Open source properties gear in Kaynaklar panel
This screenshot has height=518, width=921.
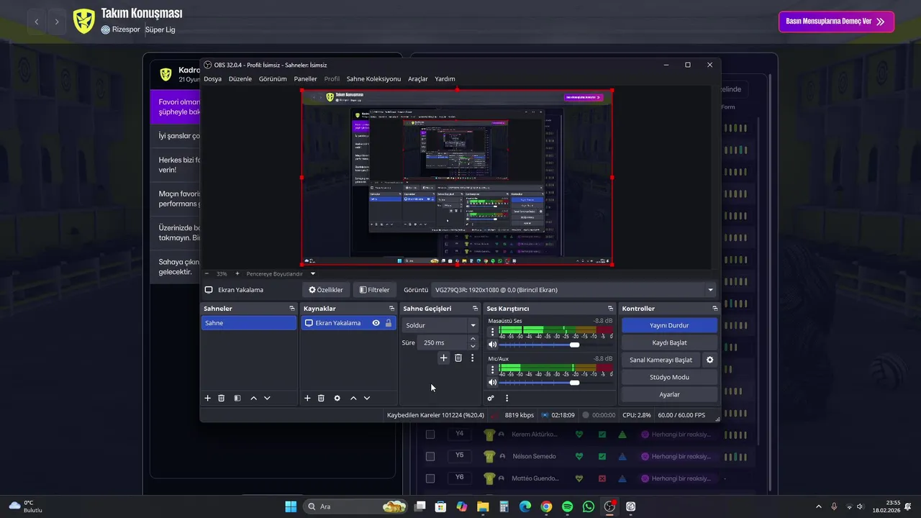(337, 398)
